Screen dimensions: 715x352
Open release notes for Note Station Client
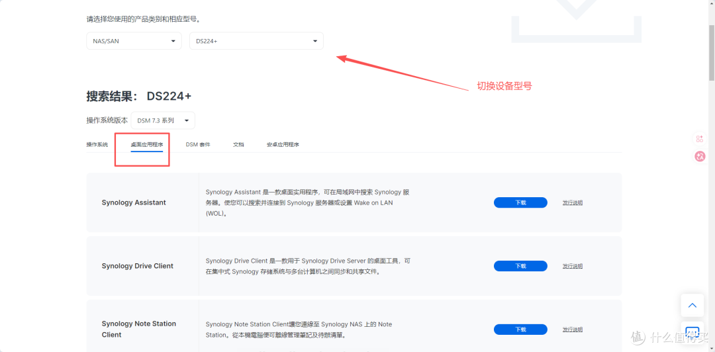572,330
